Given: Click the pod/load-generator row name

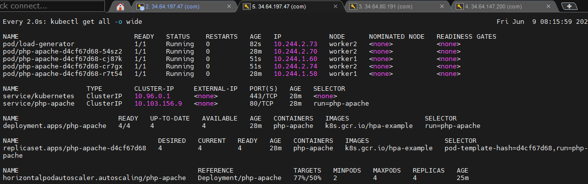Looking at the screenshot, I should click(x=39, y=44).
